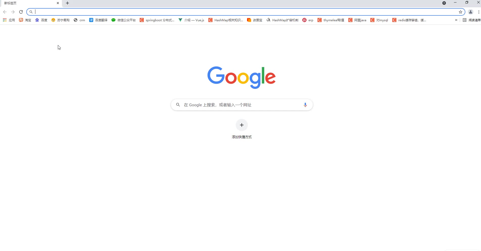481x251 pixels.
Task: Close the 新标签页 tab
Action: [58, 3]
